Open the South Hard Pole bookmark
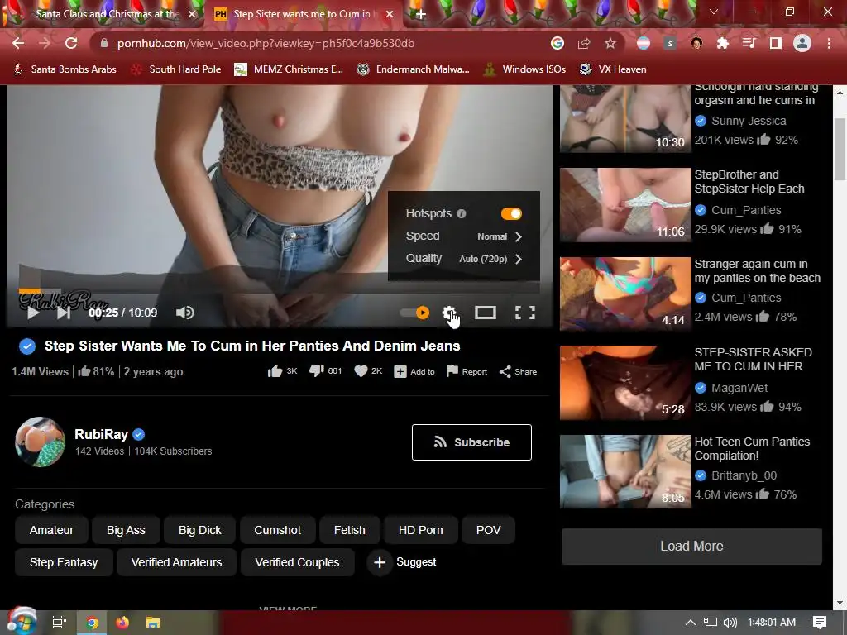The height and width of the screenshot is (635, 847). tap(176, 69)
